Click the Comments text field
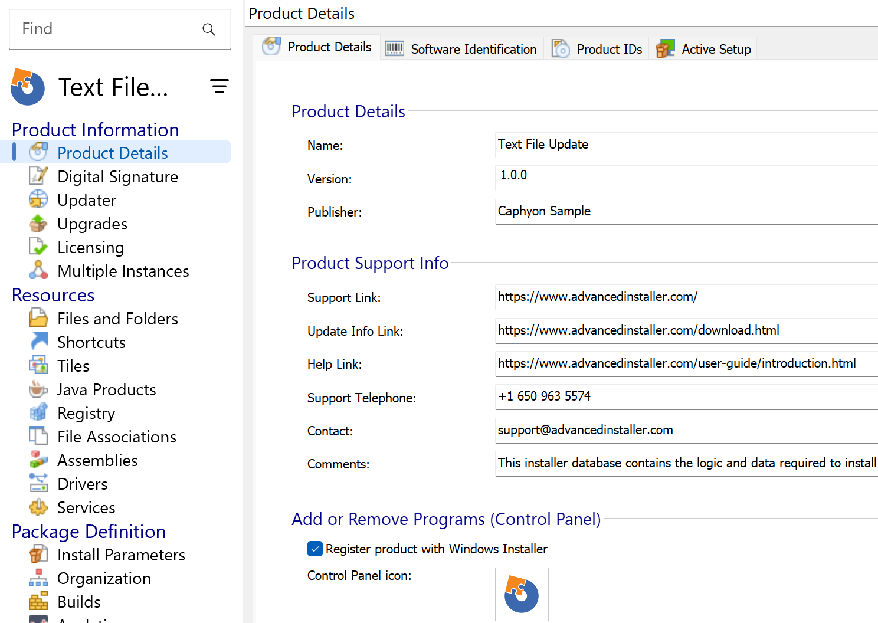Image resolution: width=878 pixels, height=623 pixels. pos(686,464)
